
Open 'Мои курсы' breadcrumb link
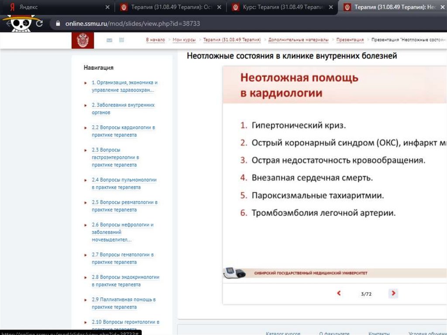coord(184,40)
